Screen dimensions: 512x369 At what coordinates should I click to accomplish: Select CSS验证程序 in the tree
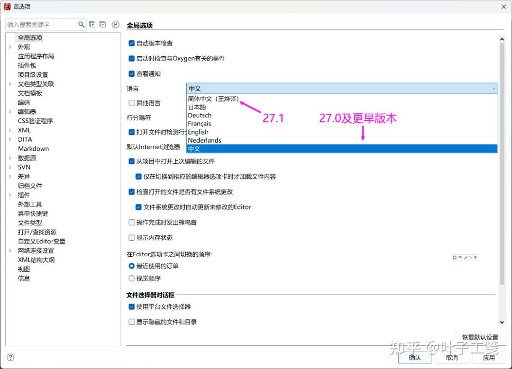[x=35, y=121]
